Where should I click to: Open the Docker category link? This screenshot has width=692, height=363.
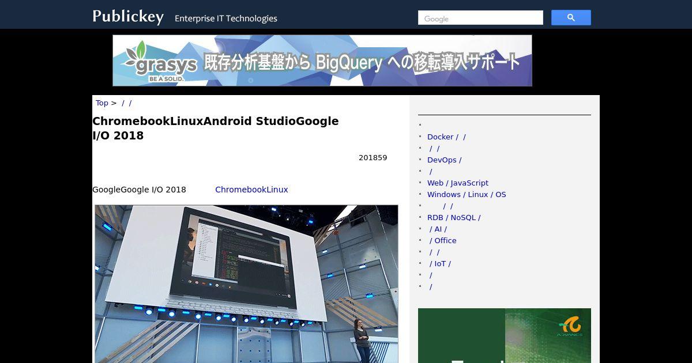tap(446, 137)
